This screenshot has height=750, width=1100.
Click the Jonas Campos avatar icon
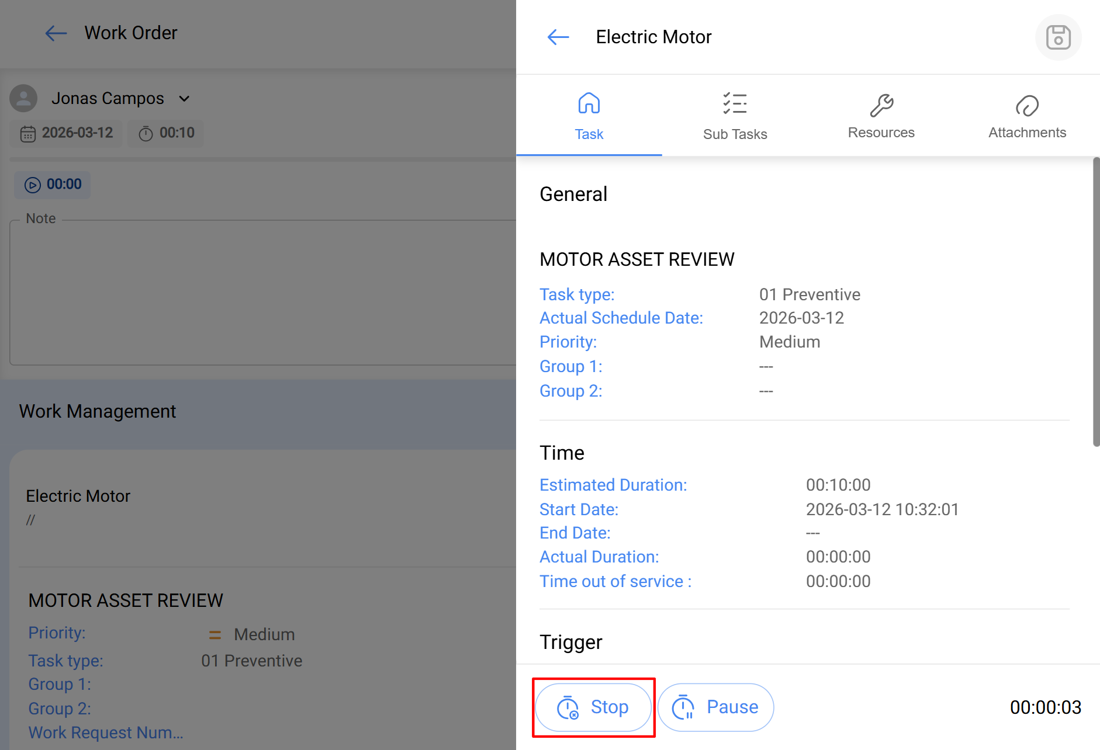23,98
